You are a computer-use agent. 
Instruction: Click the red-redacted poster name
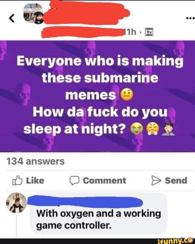pyautogui.click(x=86, y=12)
